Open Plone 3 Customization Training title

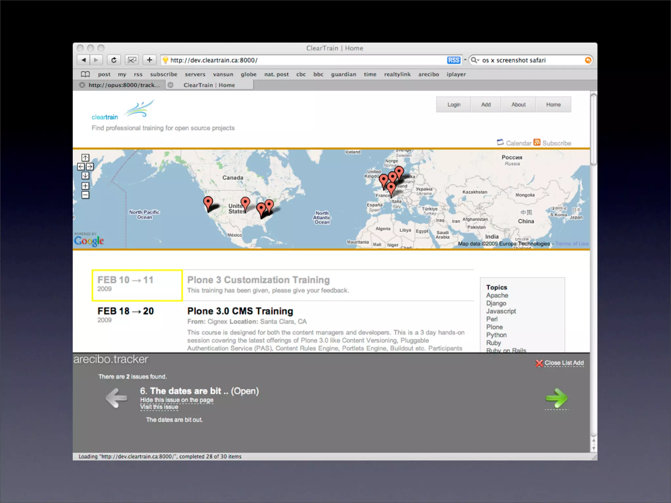259,280
